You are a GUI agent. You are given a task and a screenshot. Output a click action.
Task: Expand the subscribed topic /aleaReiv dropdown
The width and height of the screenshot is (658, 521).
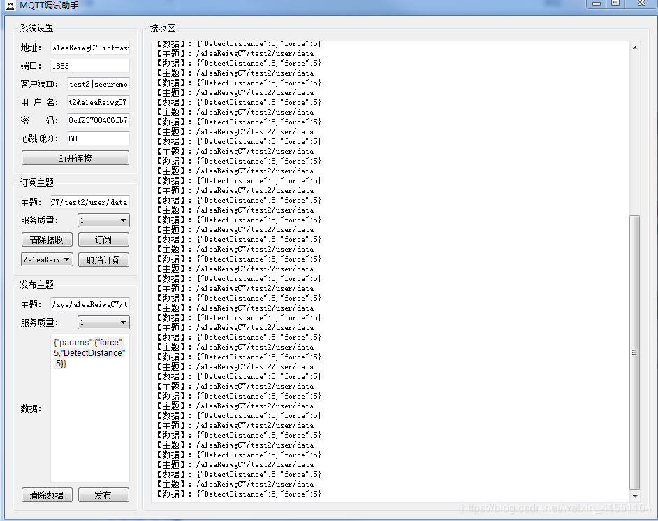[46, 259]
